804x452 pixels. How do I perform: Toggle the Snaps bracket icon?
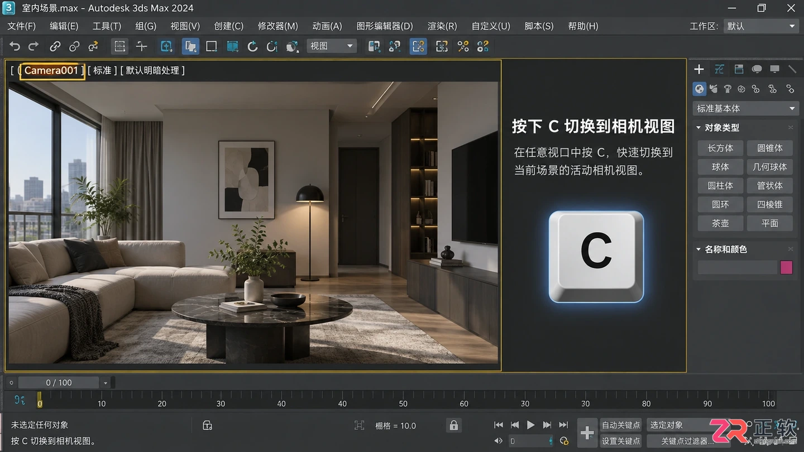pos(442,46)
